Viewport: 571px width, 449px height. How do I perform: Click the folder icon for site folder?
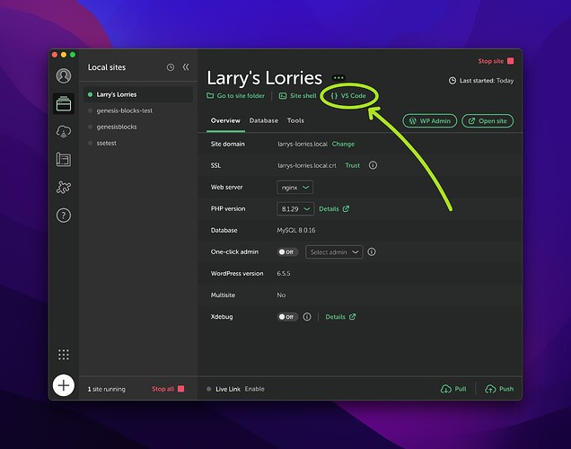click(210, 95)
